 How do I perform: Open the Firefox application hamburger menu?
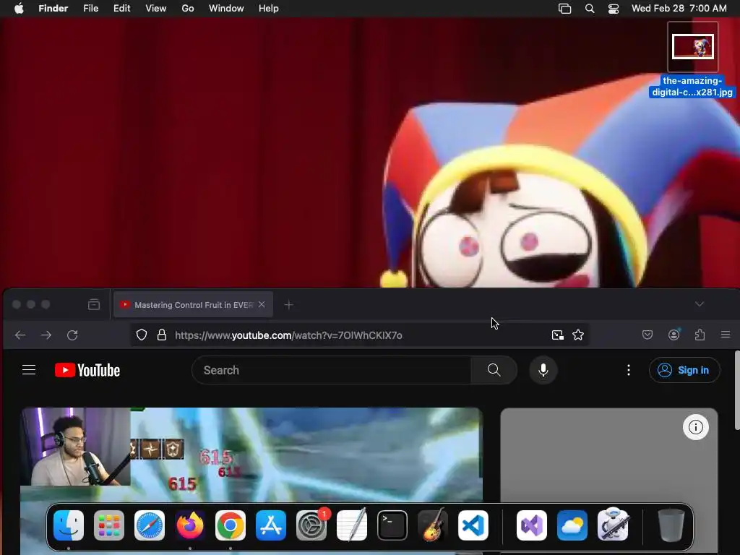pos(726,335)
